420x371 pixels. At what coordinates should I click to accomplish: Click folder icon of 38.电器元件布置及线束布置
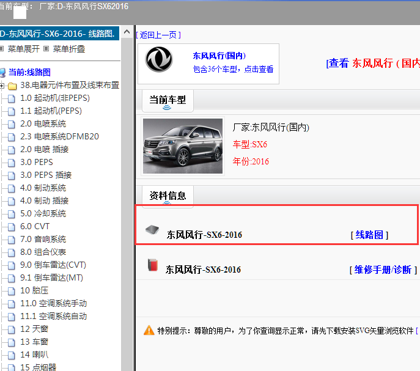pos(12,86)
